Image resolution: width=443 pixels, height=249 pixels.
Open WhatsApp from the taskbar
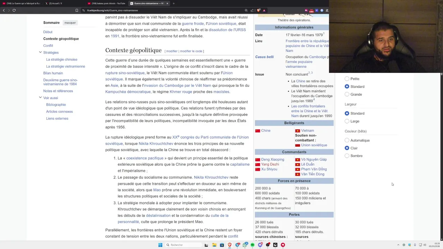click(245, 245)
